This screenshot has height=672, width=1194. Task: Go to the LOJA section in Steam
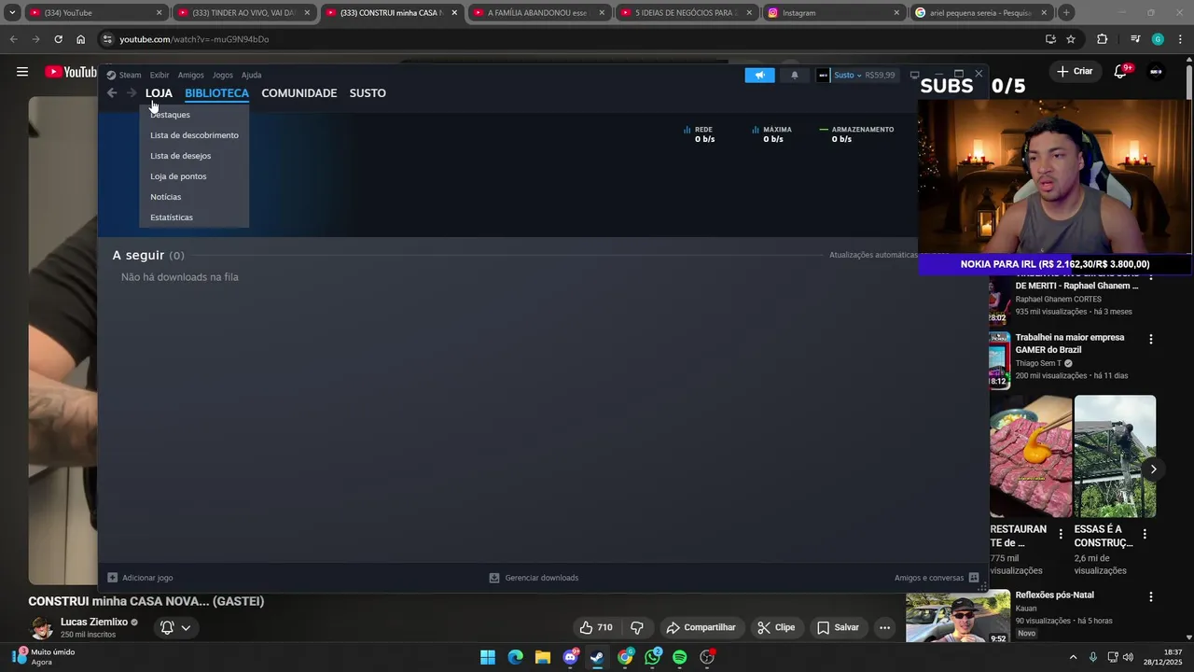coord(159,93)
